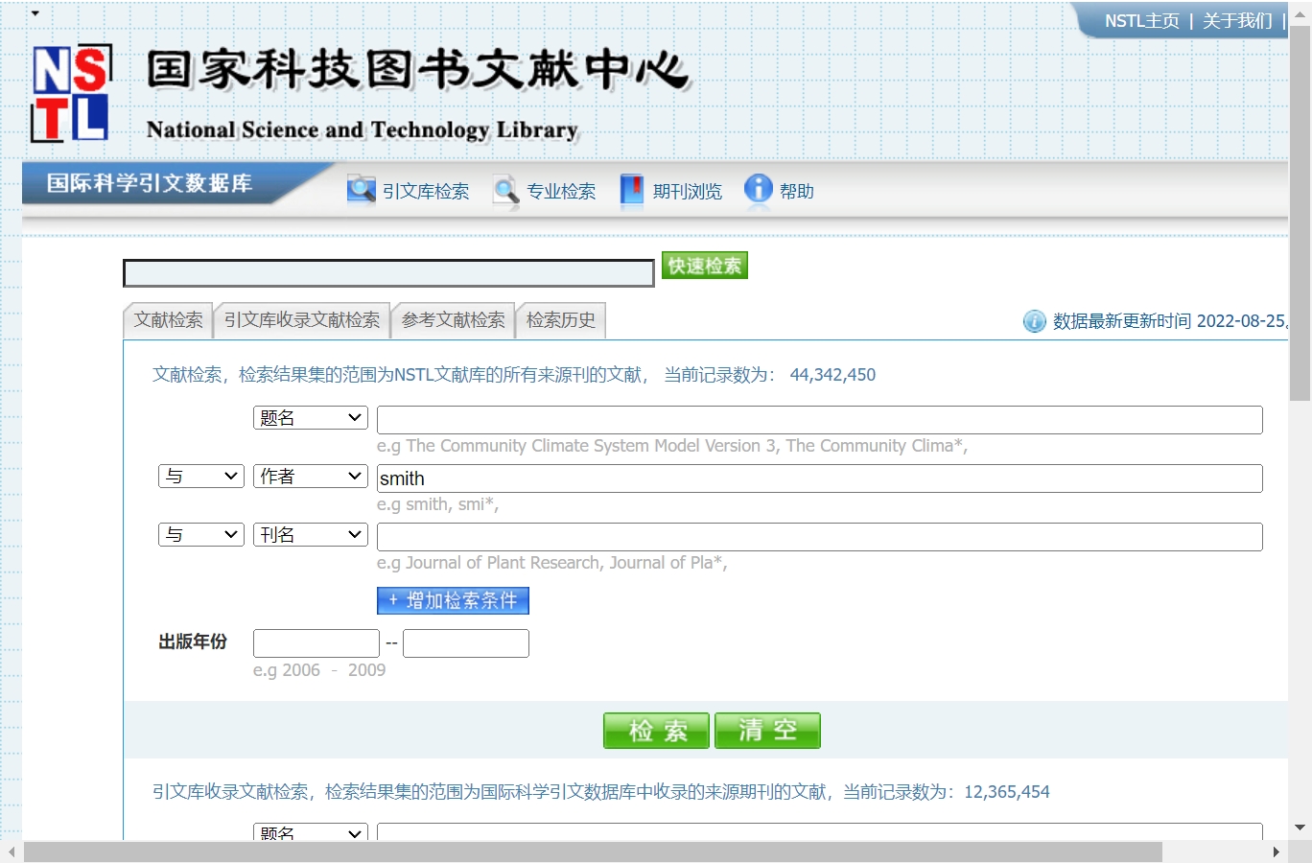
Task: Open 关于我们 link
Action: [x=1237, y=21]
